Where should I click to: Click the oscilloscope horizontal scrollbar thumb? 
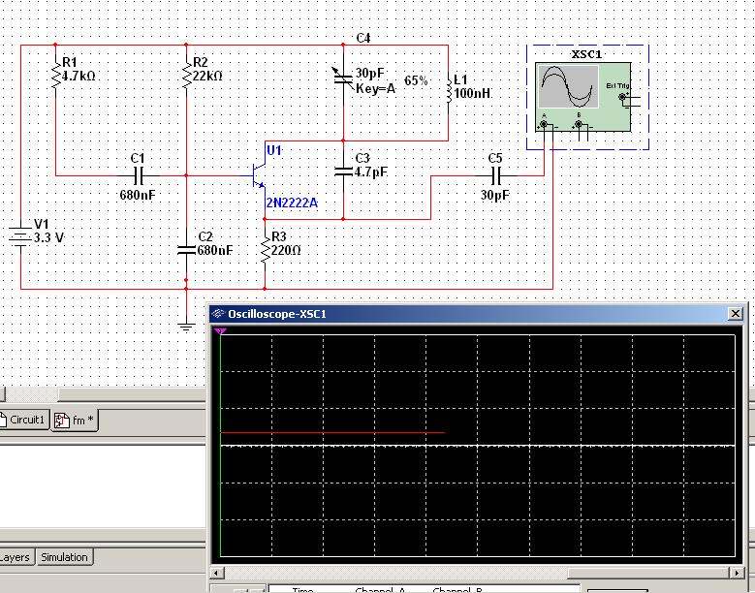(x=649, y=573)
